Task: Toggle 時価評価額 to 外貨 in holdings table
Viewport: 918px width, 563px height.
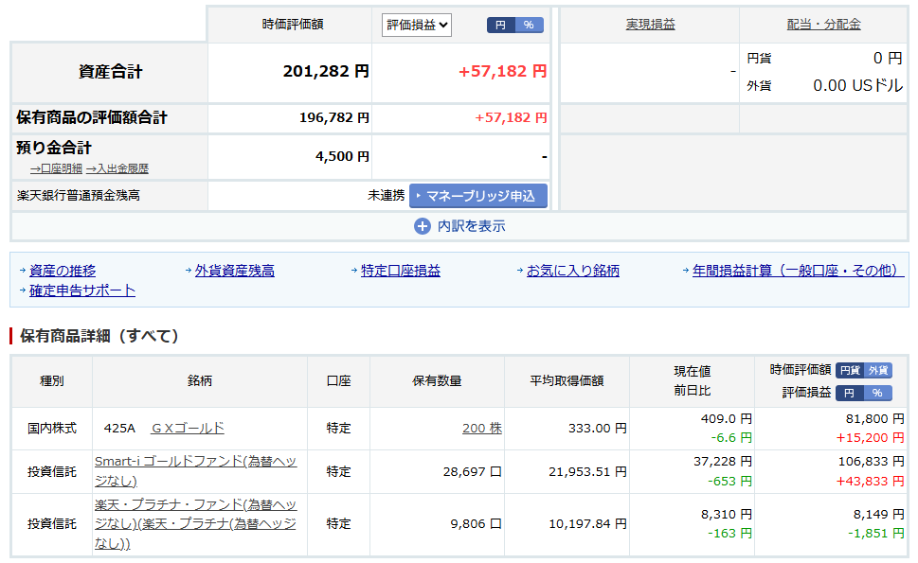Action: tap(878, 371)
